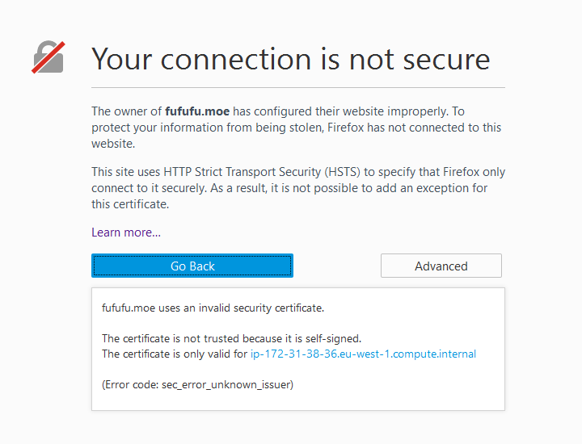The height and width of the screenshot is (444, 582).
Task: Click the crossed-out padlock warning icon
Action: pyautogui.click(x=48, y=57)
